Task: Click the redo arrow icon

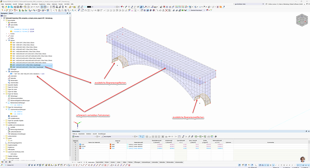Action: coord(37,7)
